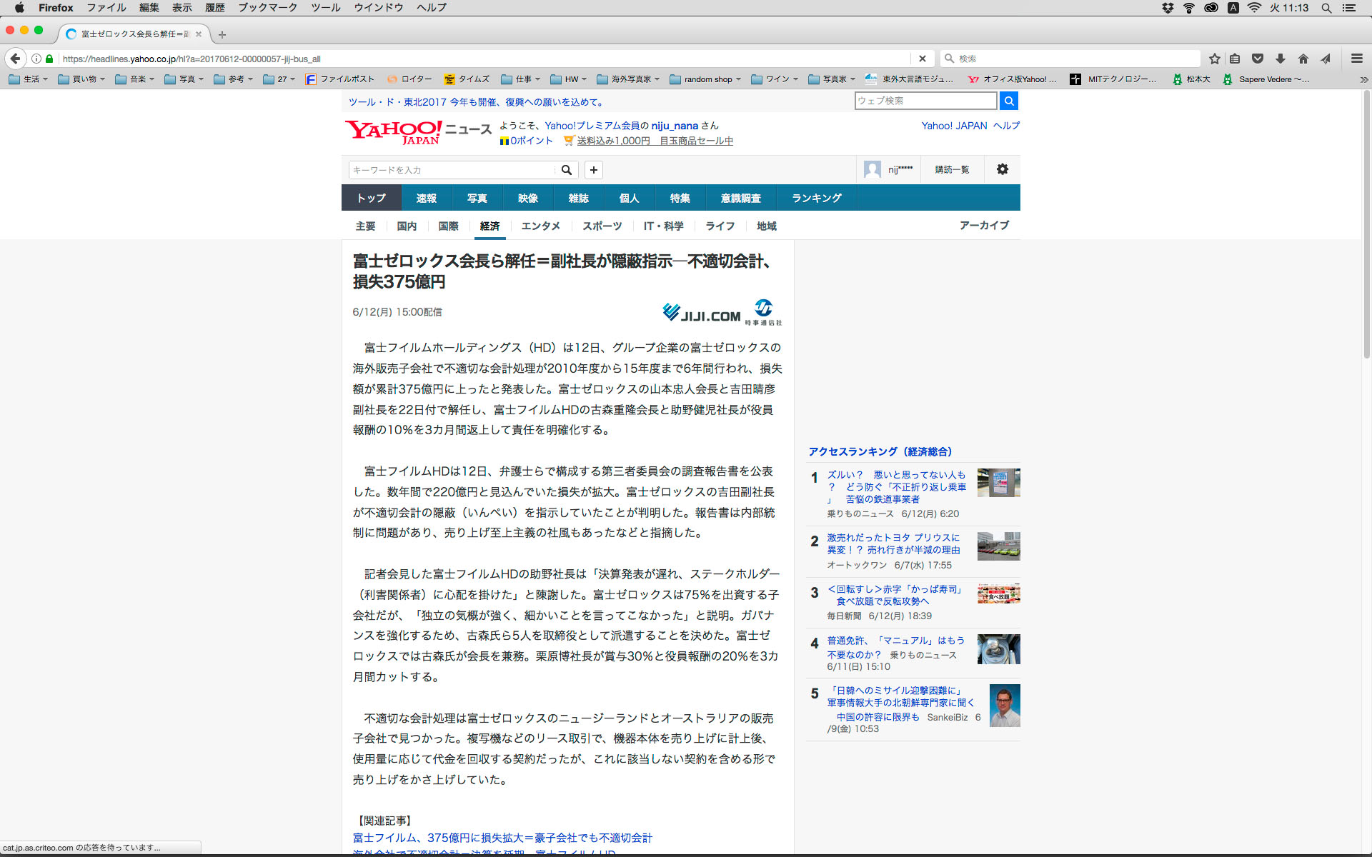Image resolution: width=1372 pixels, height=857 pixels.
Task: Switch to the ランキング tab
Action: (x=816, y=198)
